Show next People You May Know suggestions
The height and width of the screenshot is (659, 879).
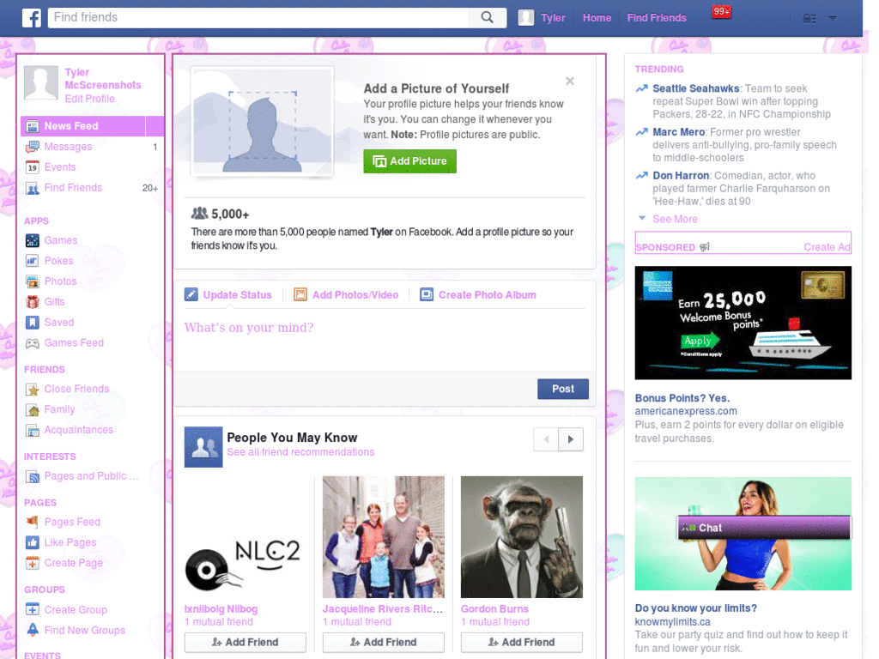point(571,439)
